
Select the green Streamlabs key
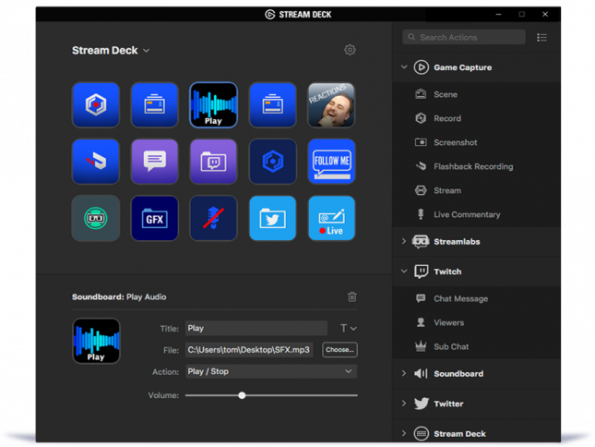[x=96, y=218]
